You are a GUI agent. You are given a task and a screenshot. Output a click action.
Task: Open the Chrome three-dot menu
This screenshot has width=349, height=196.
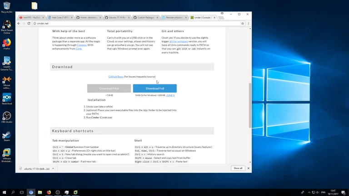(x=248, y=23)
